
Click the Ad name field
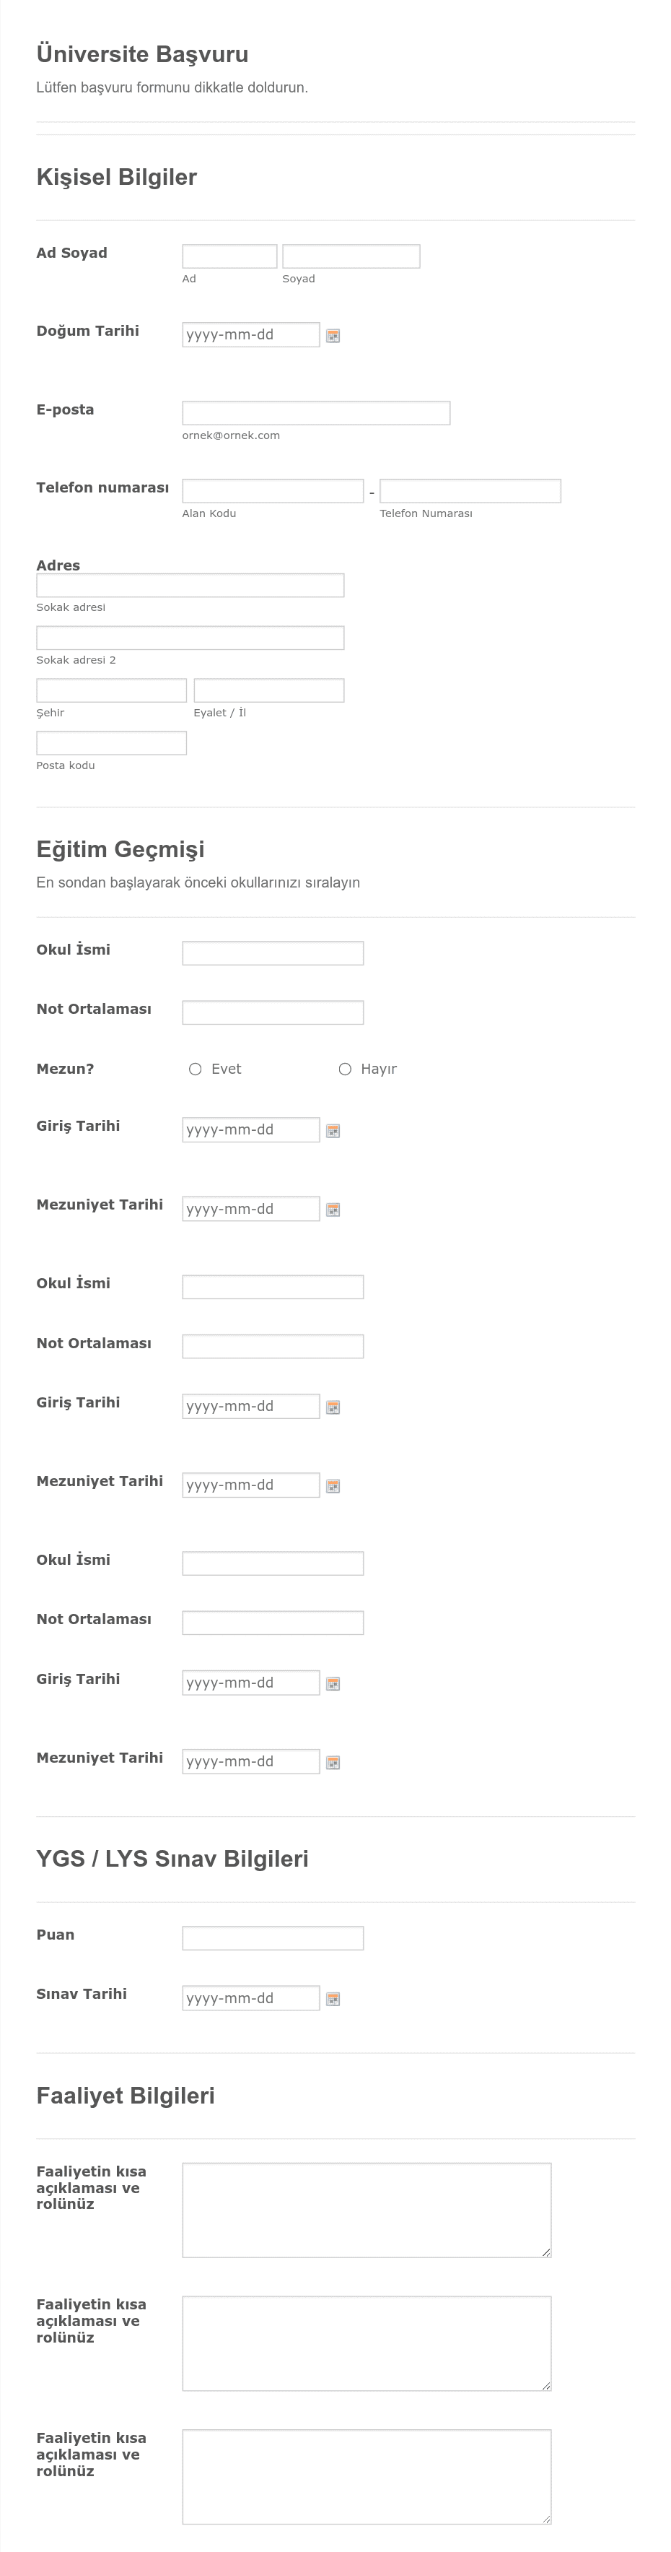(227, 256)
